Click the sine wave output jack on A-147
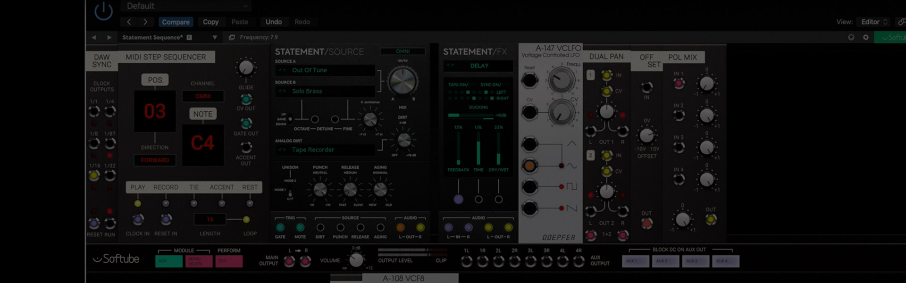The height and width of the screenshot is (283, 906). (x=529, y=166)
